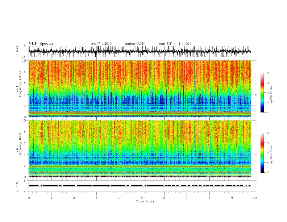Click the "8" kHz tick on ch.1 frequency axis

coord(25,72)
